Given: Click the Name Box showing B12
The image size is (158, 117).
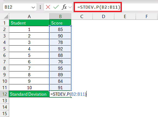Looking at the screenshot, I should coord(20,7).
